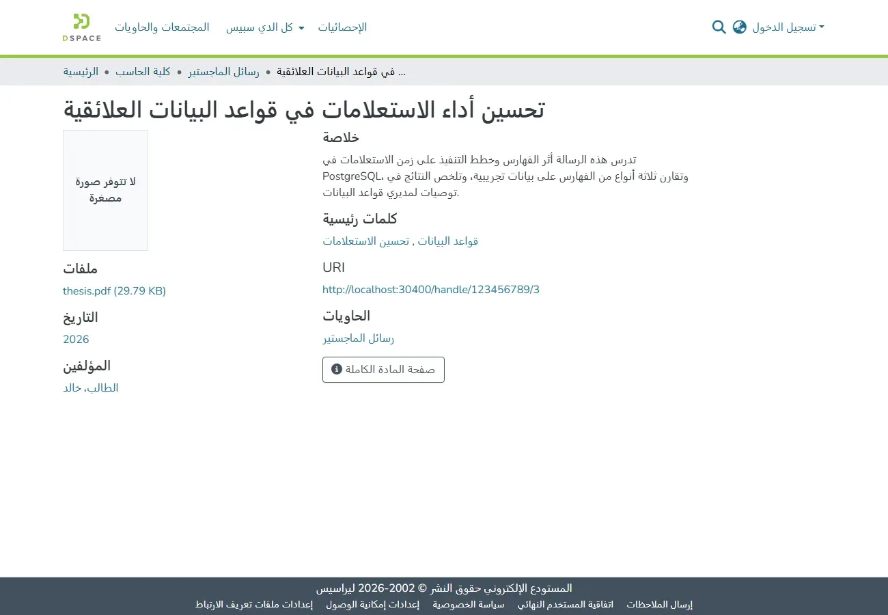
Task: Click صفحة المادة الكاملة button
Action: click(x=383, y=370)
